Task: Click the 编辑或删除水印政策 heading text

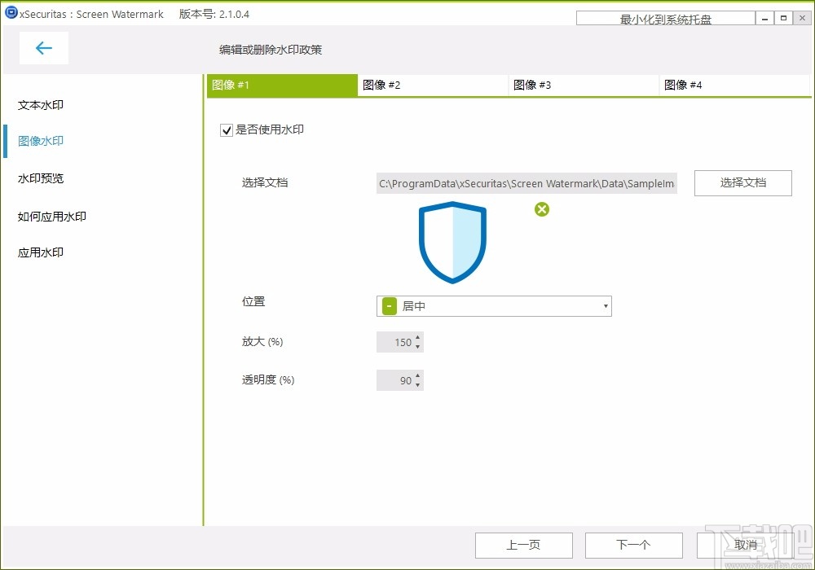Action: [271, 50]
